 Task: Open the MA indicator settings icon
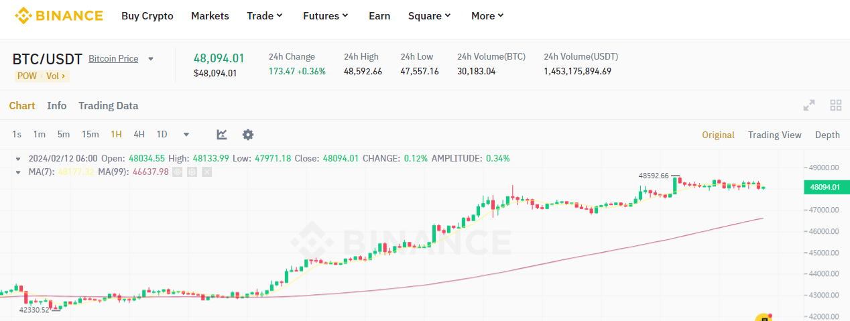click(192, 172)
